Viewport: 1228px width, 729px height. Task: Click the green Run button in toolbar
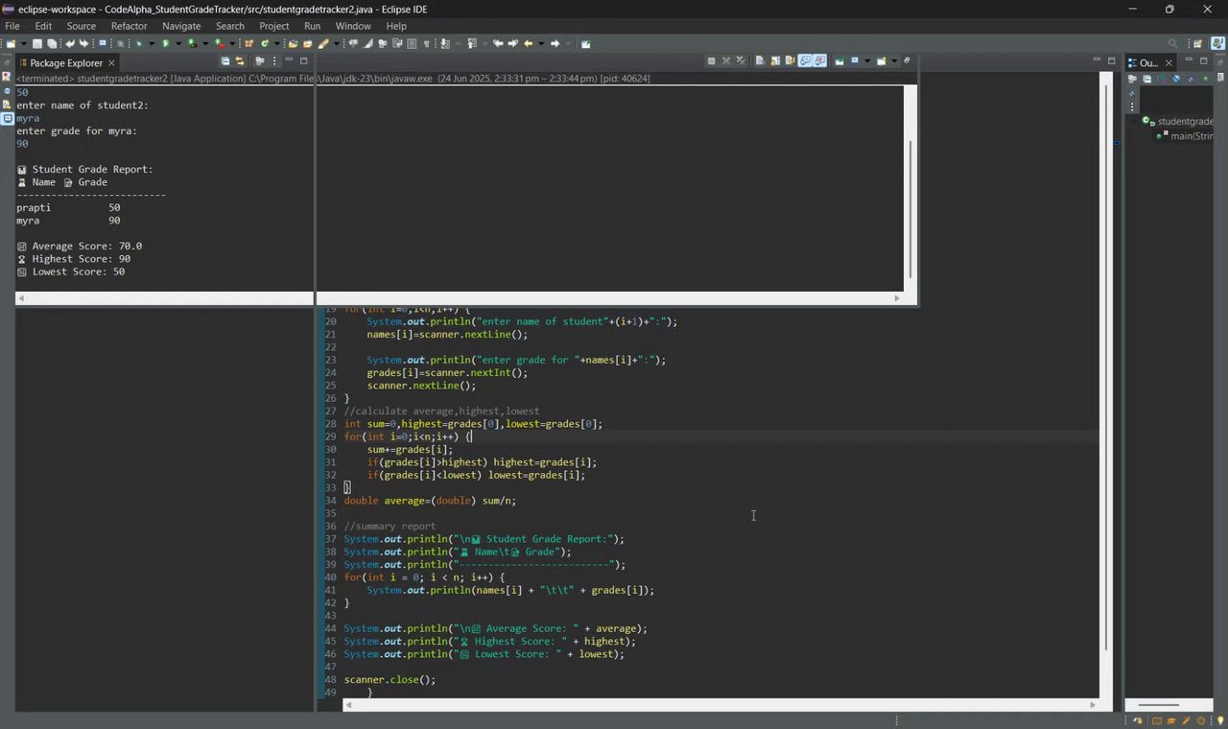click(165, 43)
